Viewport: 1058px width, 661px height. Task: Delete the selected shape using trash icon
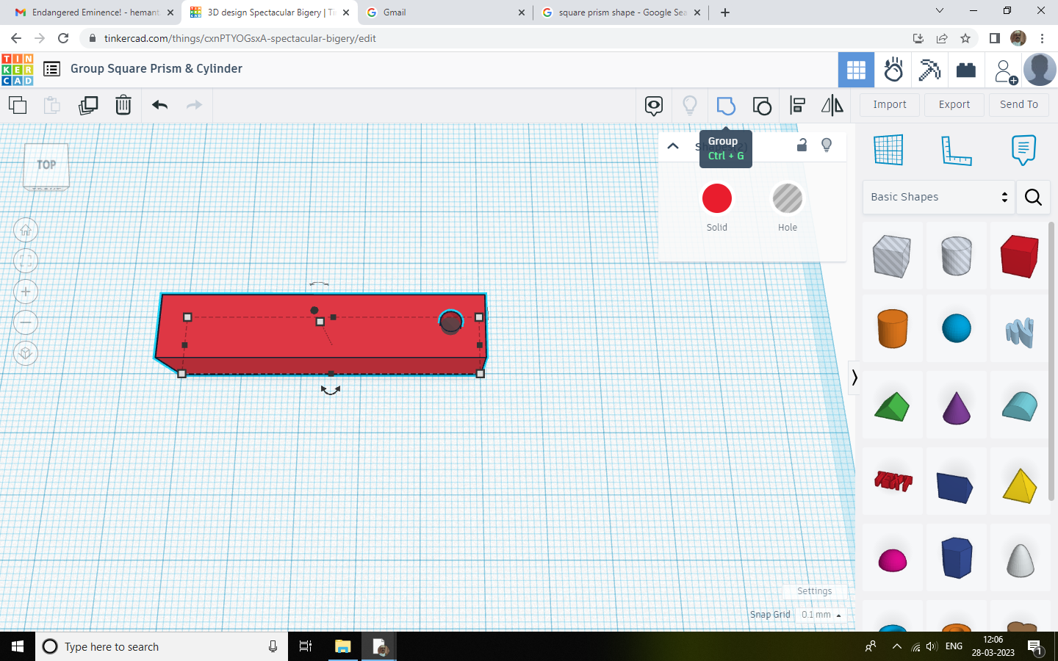click(123, 105)
